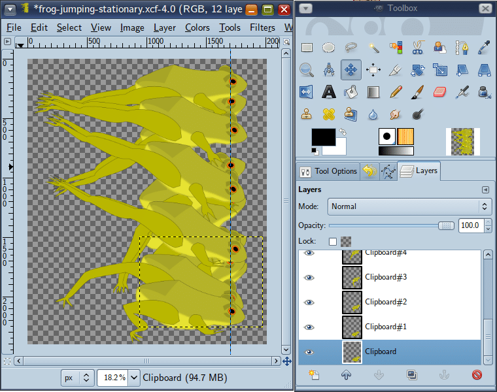Select the Pencil tool
The height and width of the screenshot is (392, 497).
(x=396, y=92)
